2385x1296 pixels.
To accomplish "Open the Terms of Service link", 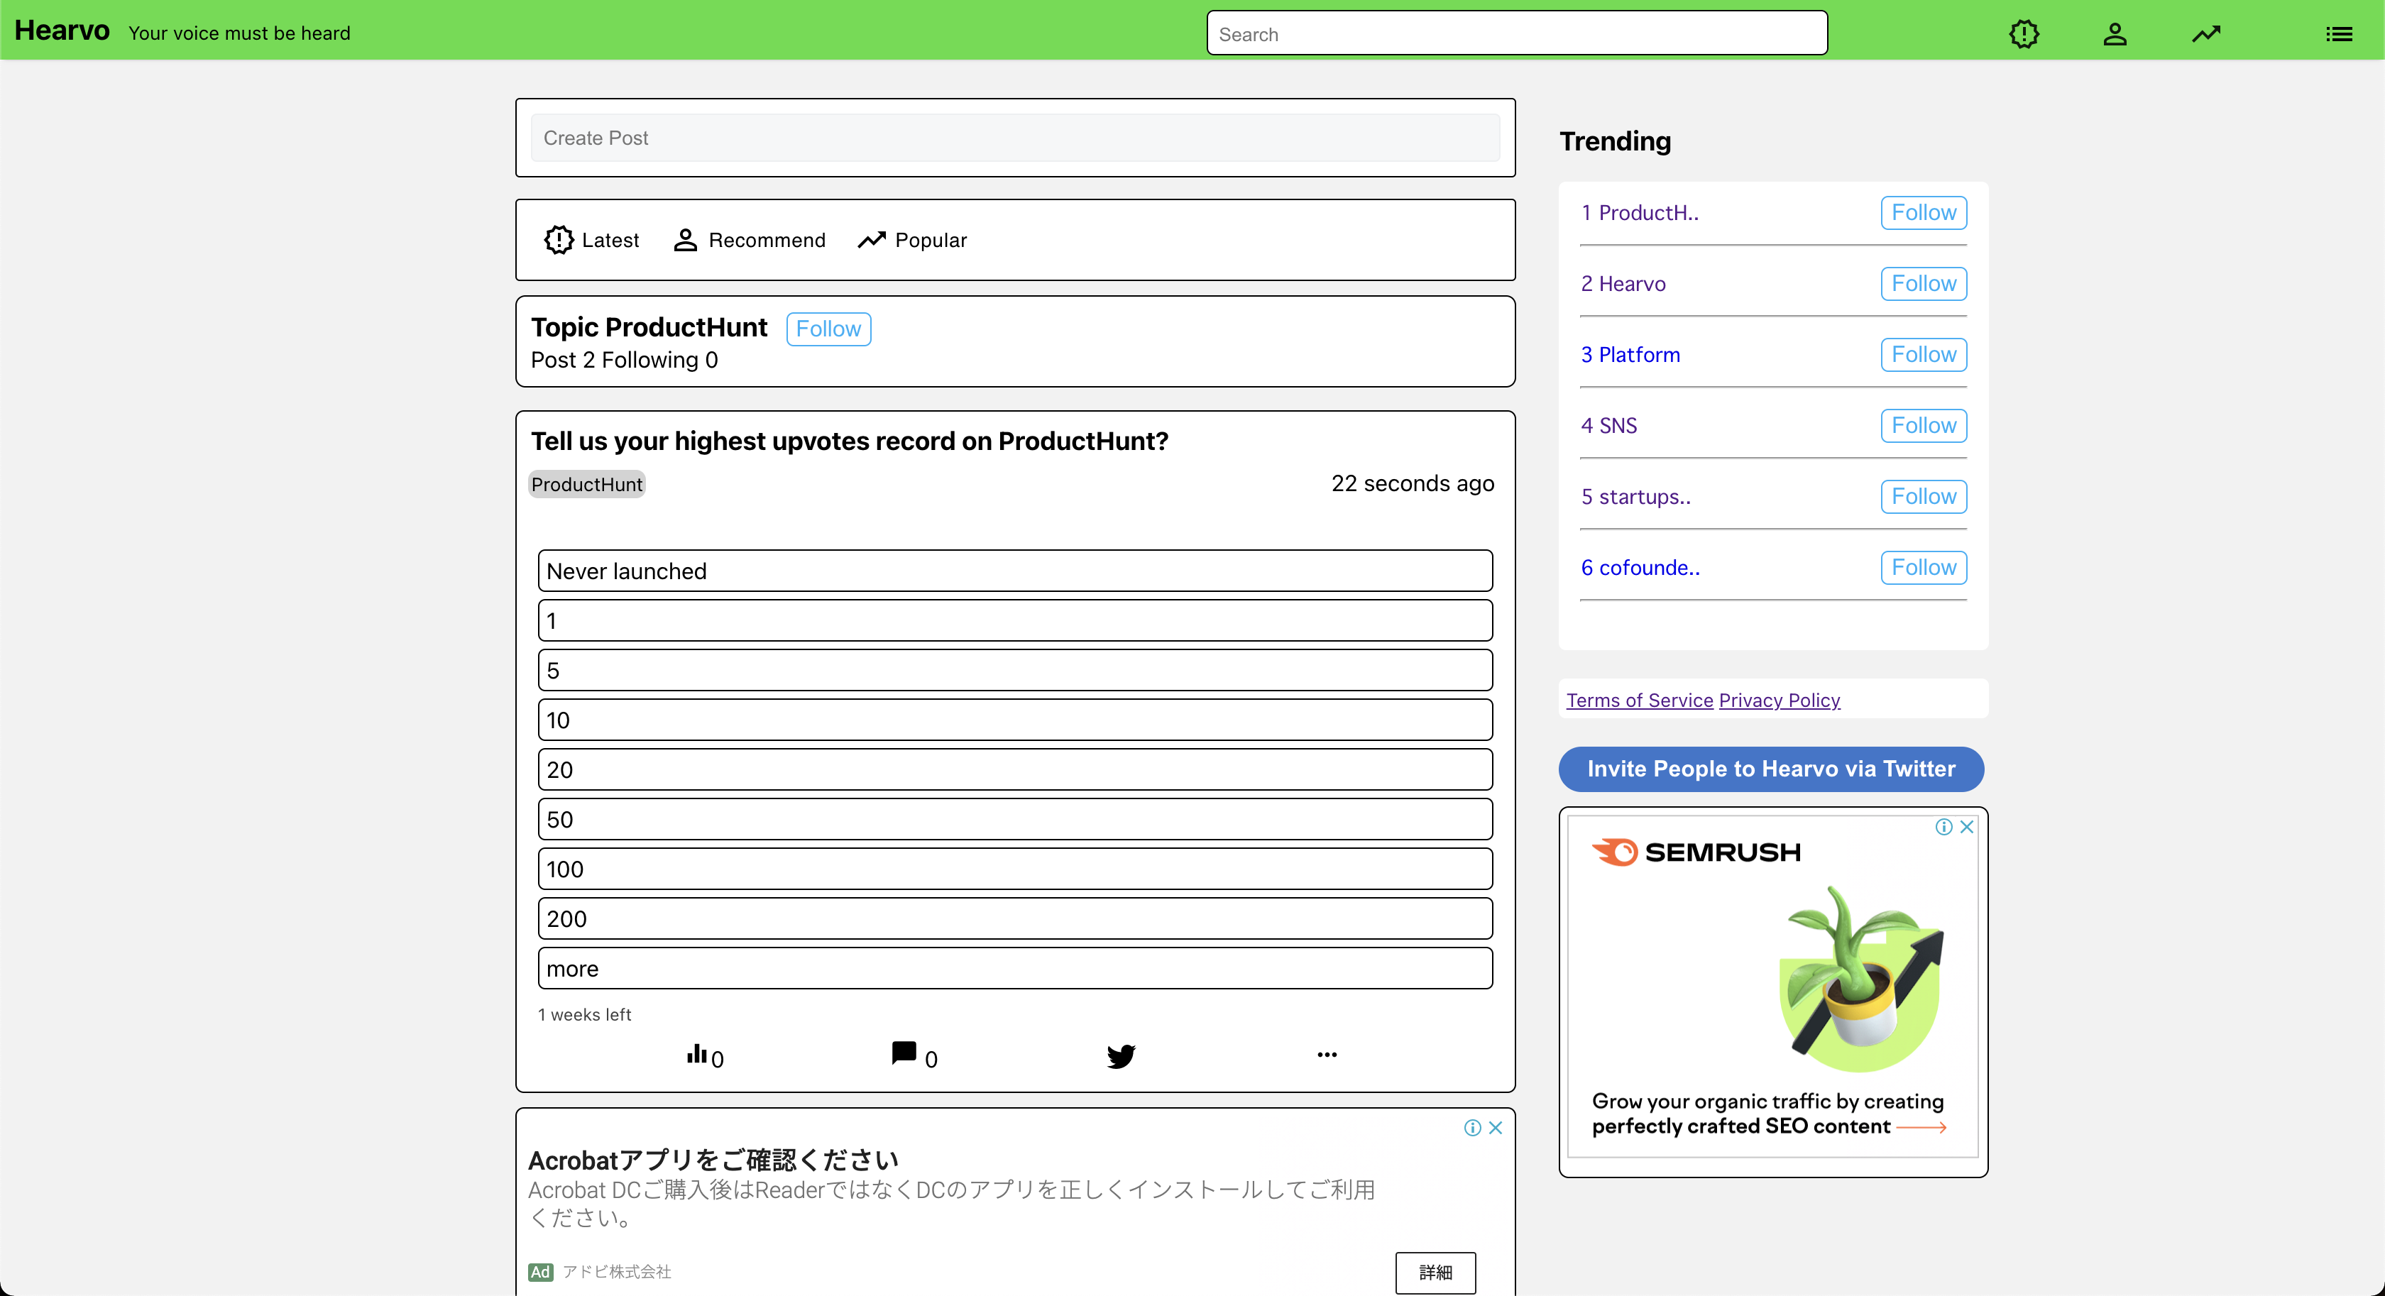I will 1639,701.
